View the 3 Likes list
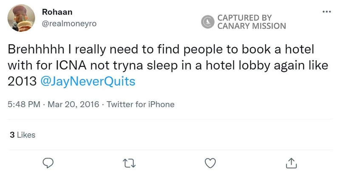Image resolution: width=340 pixels, height=176 pixels. 22,135
